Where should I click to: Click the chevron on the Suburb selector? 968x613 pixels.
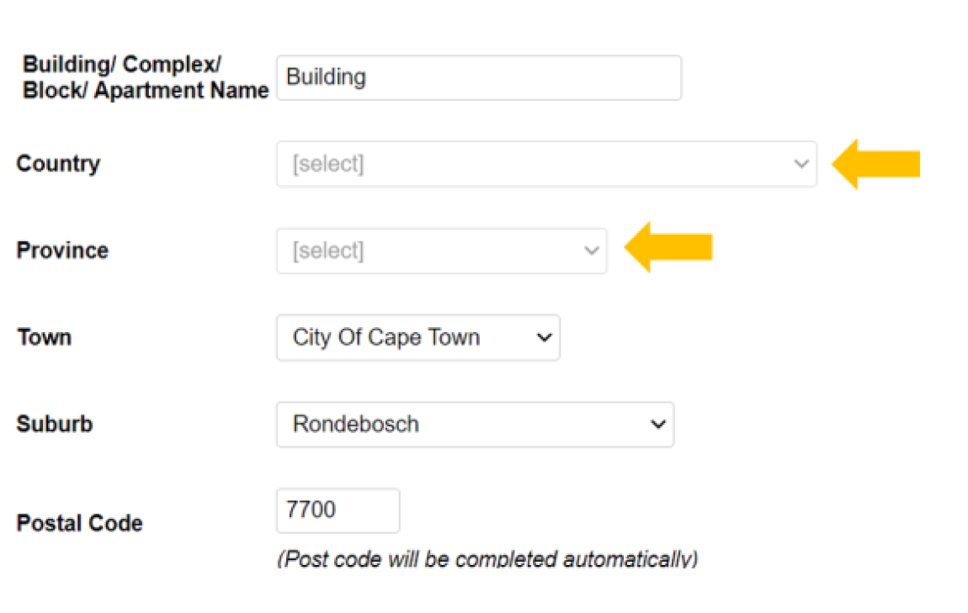coord(657,425)
